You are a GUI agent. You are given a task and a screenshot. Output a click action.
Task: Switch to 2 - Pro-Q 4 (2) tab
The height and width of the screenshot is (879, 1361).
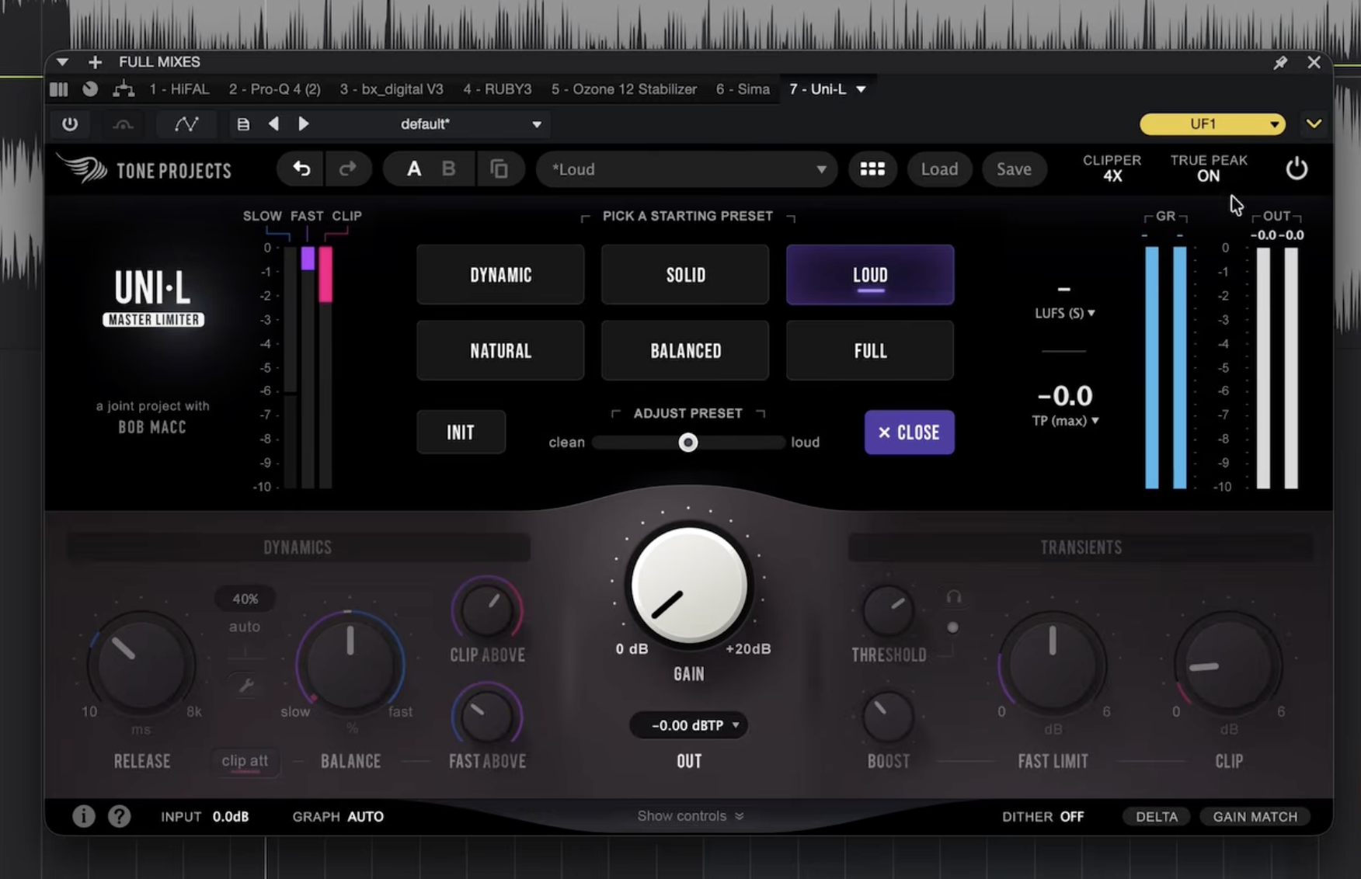(275, 89)
